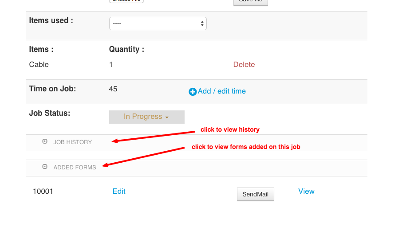Edit form 10001
Viewport: 414px width, 227px height.
click(x=119, y=192)
